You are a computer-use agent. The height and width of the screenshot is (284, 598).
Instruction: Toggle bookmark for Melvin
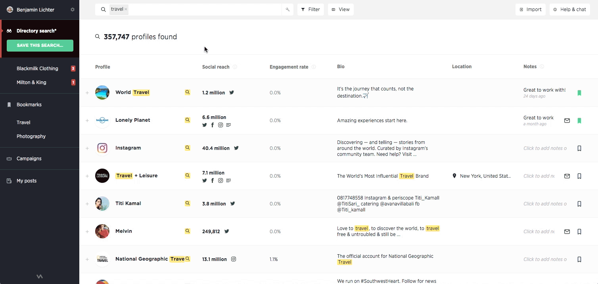[x=579, y=232]
